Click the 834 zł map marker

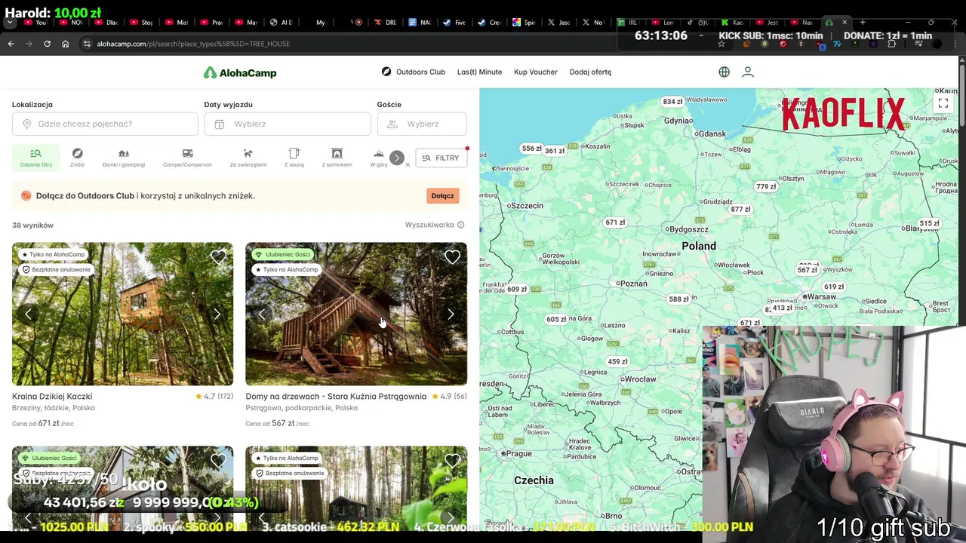coord(672,102)
